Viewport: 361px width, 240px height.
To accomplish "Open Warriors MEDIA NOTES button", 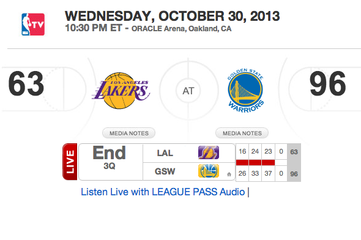I will [242, 133].
